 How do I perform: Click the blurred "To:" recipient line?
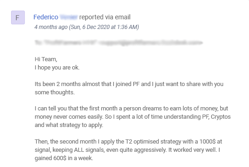(119, 42)
